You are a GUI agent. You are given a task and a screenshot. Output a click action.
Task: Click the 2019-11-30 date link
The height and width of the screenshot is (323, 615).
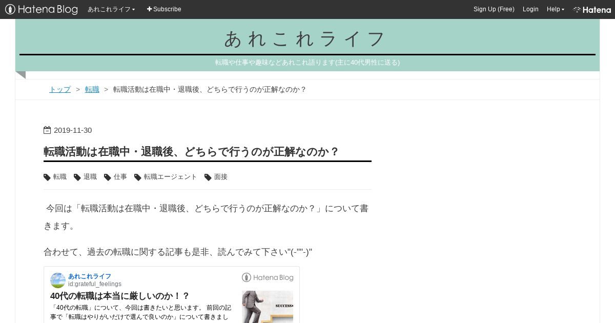coord(73,130)
